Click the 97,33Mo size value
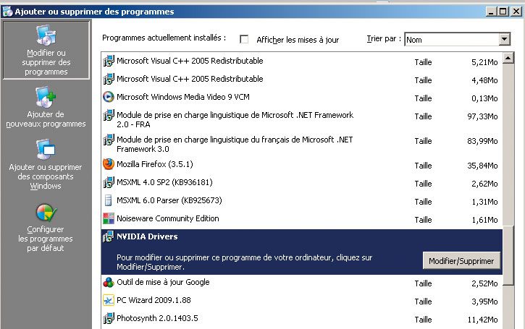525x329 pixels. click(482, 116)
